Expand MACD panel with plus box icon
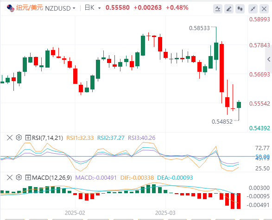 coord(28,177)
